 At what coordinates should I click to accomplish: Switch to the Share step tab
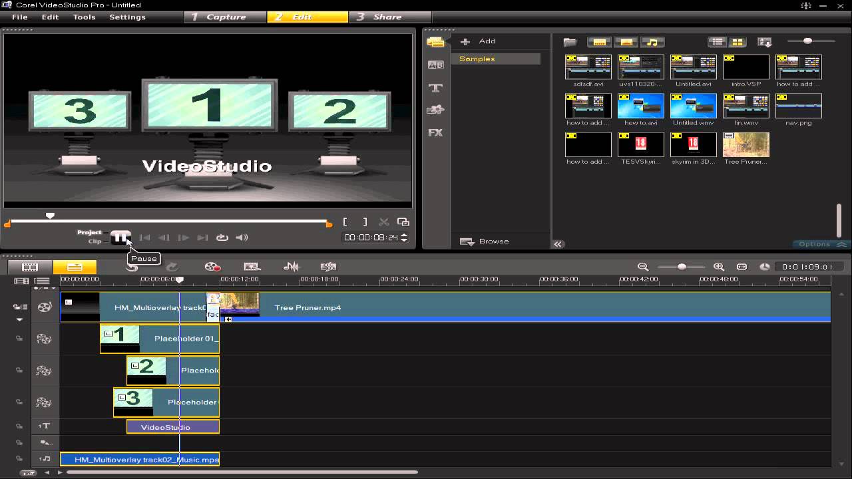(389, 17)
